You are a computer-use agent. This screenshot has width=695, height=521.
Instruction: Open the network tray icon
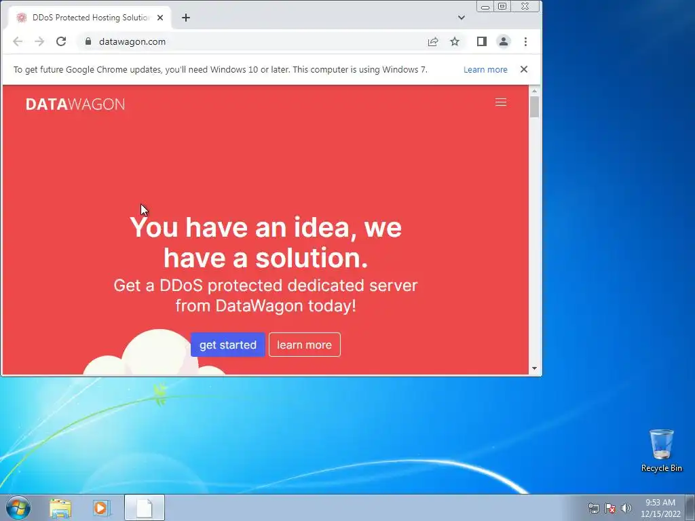(593, 508)
